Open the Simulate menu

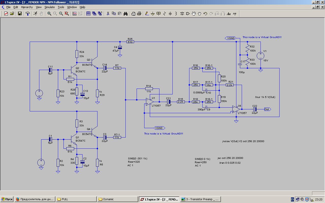(50, 7)
